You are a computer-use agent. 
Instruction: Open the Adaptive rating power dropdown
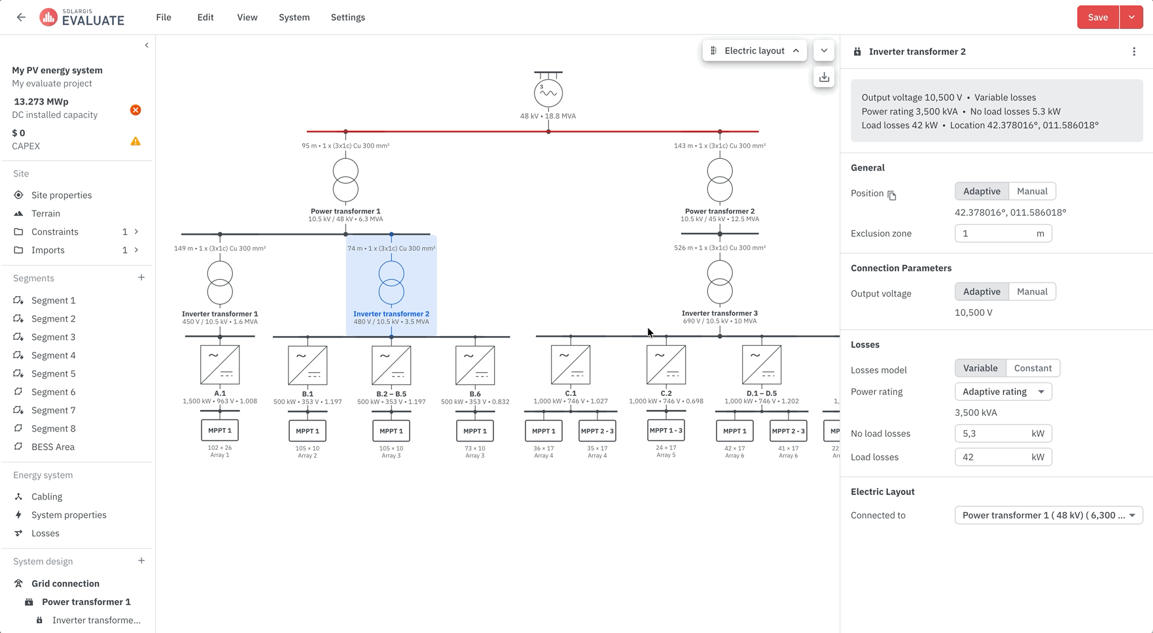(x=1003, y=392)
